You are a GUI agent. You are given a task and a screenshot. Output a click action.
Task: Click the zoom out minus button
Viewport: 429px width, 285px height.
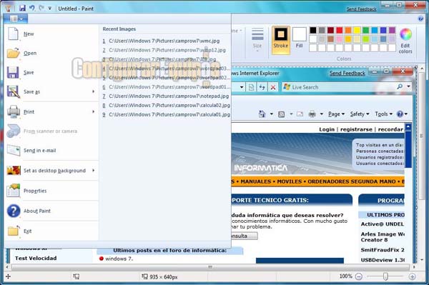[x=359, y=277]
